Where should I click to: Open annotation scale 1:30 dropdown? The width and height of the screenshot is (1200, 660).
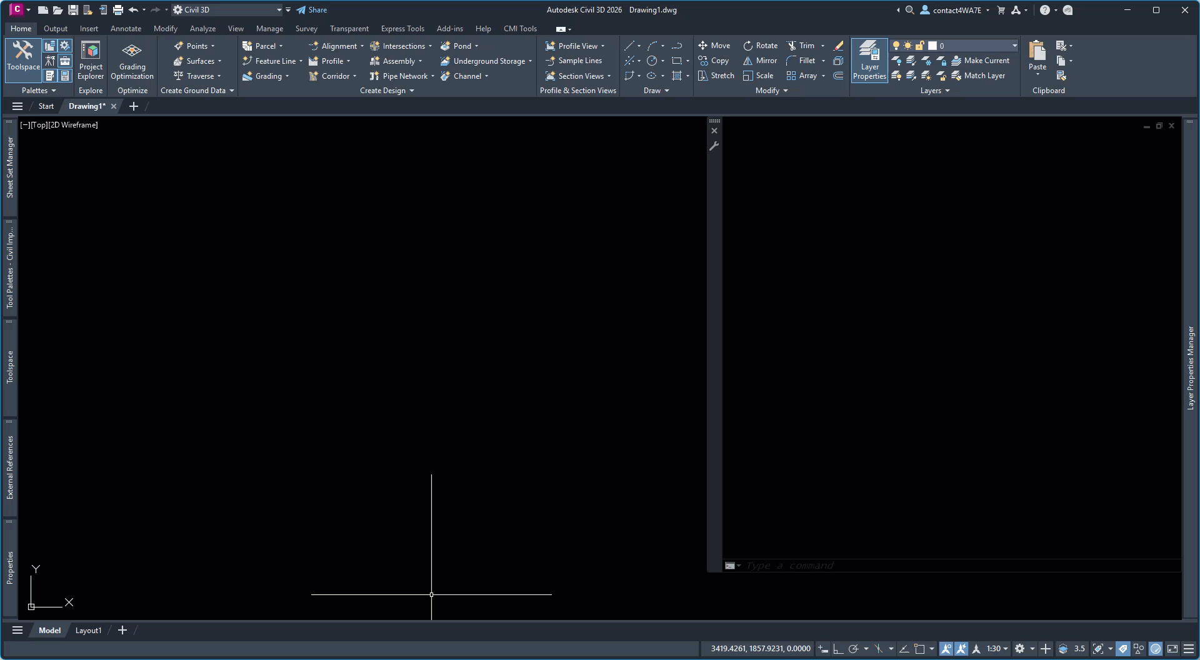[x=997, y=649]
